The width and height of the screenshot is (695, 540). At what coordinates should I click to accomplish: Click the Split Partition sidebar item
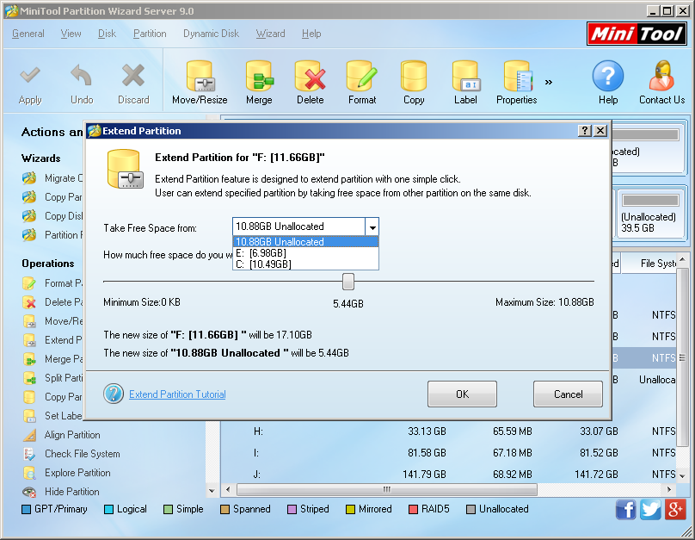coord(52,378)
